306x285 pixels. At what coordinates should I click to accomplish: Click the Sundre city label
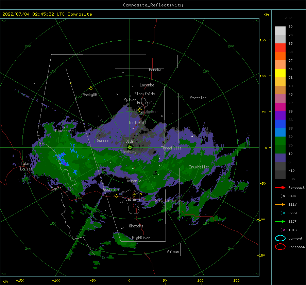click(103, 140)
